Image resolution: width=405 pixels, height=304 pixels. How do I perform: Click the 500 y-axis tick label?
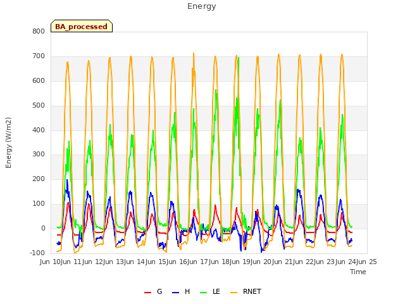point(39,106)
